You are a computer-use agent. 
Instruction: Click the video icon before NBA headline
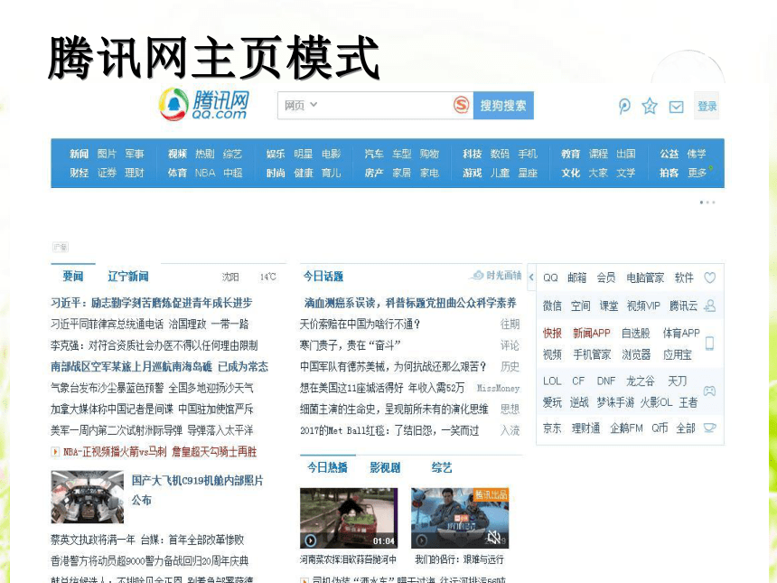tap(55, 452)
